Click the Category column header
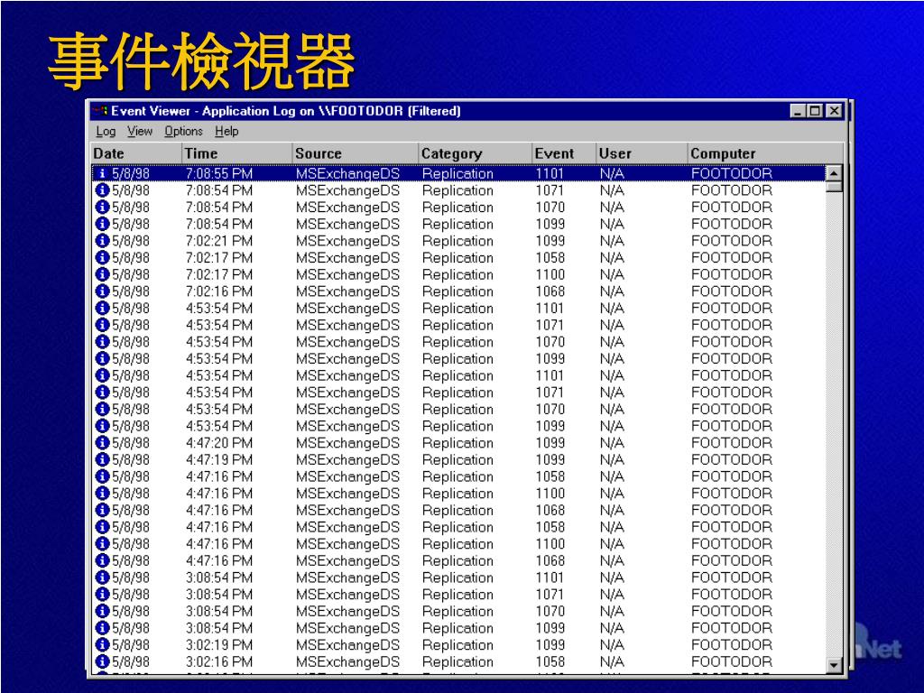The image size is (924, 693). [x=476, y=153]
